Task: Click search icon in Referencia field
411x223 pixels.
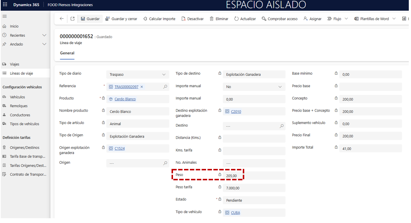Action: tap(165, 87)
